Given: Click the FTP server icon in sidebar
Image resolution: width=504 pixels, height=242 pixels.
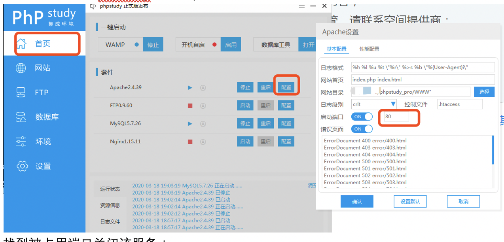Looking at the screenshot, I should coord(21,93).
